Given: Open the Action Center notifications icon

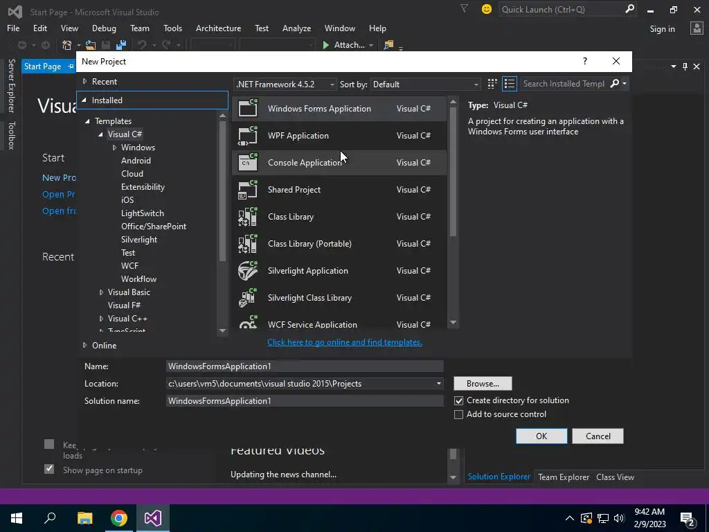Looking at the screenshot, I should tap(688, 518).
